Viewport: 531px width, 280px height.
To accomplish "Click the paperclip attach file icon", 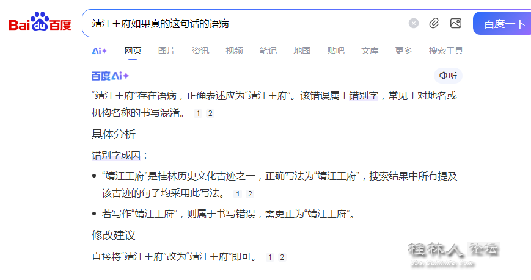I will 434,24.
